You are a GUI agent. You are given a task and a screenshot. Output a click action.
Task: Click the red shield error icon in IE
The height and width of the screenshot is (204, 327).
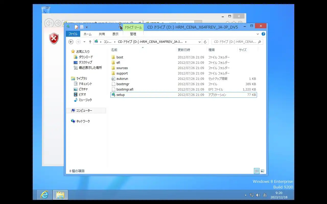54,39
